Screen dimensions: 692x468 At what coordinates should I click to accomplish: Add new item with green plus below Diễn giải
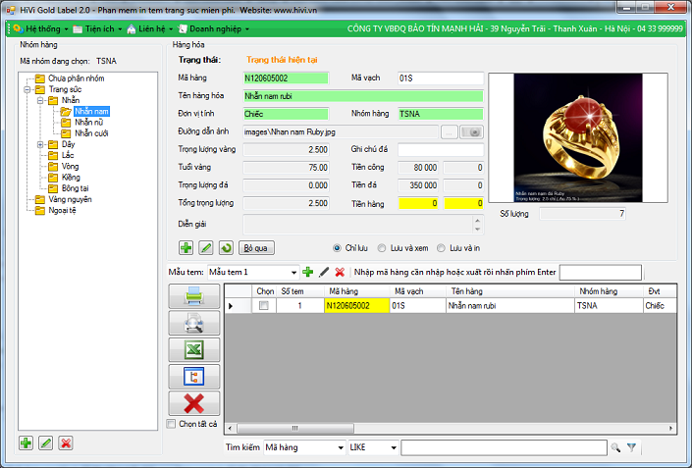pos(186,247)
